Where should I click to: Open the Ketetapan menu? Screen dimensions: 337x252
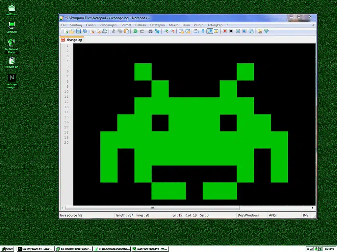click(x=157, y=25)
